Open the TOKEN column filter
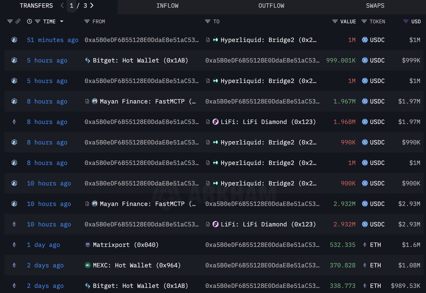 point(364,21)
